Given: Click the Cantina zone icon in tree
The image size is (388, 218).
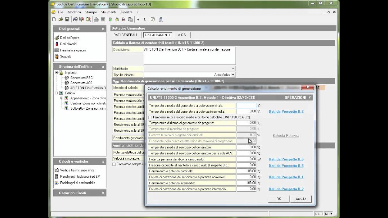Looking at the screenshot, I should [67, 103].
